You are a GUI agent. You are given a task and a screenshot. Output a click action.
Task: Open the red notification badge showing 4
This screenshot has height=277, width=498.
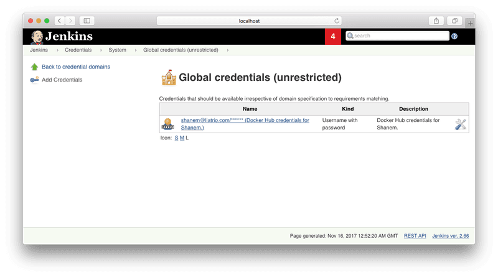tap(332, 36)
